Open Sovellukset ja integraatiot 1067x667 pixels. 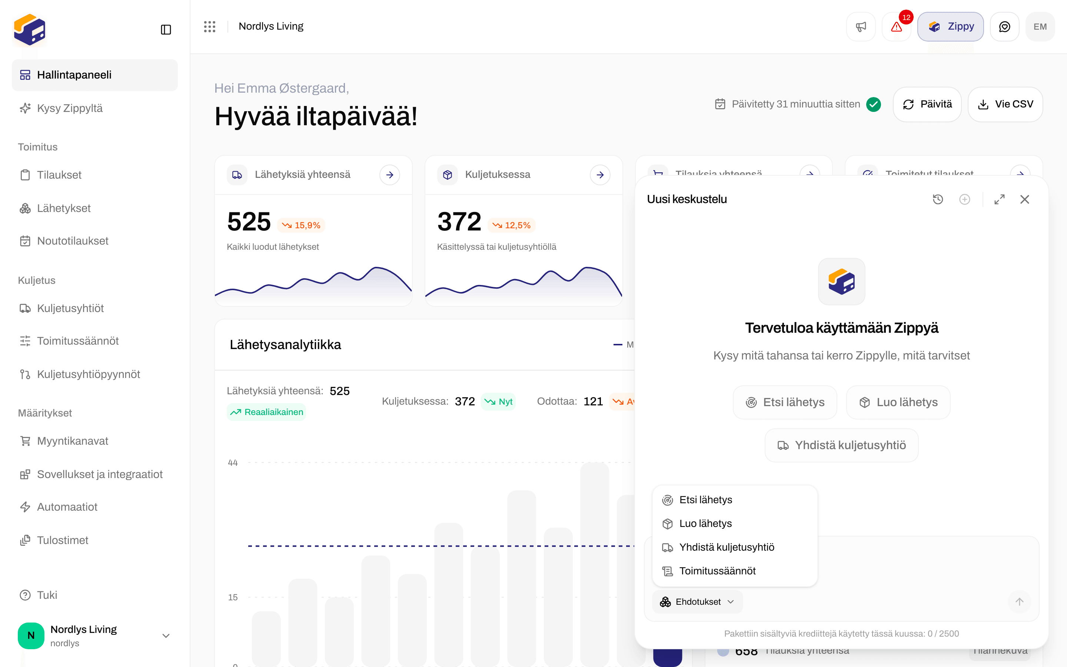tap(95, 474)
